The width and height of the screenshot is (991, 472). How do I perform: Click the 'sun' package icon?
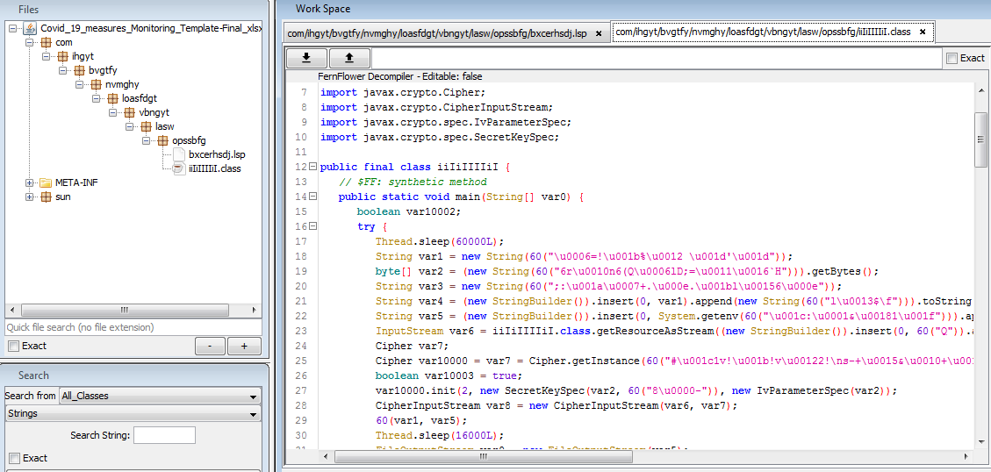[x=47, y=197]
